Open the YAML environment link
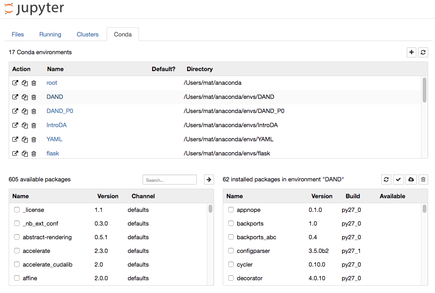This screenshot has height=293, width=435. pyautogui.click(x=54, y=139)
